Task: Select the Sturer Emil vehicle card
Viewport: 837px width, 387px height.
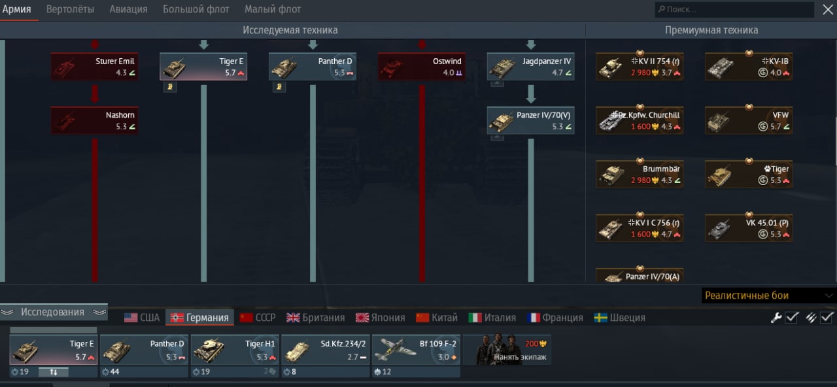Action: click(94, 67)
